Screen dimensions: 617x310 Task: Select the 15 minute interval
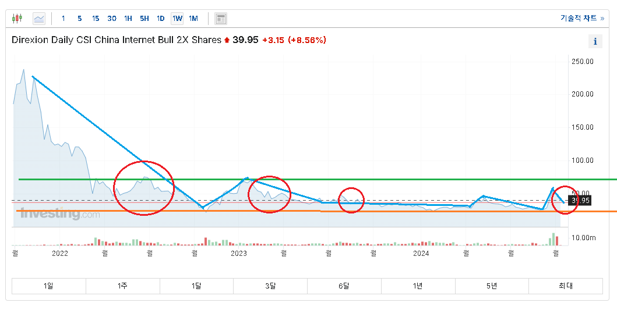point(96,19)
